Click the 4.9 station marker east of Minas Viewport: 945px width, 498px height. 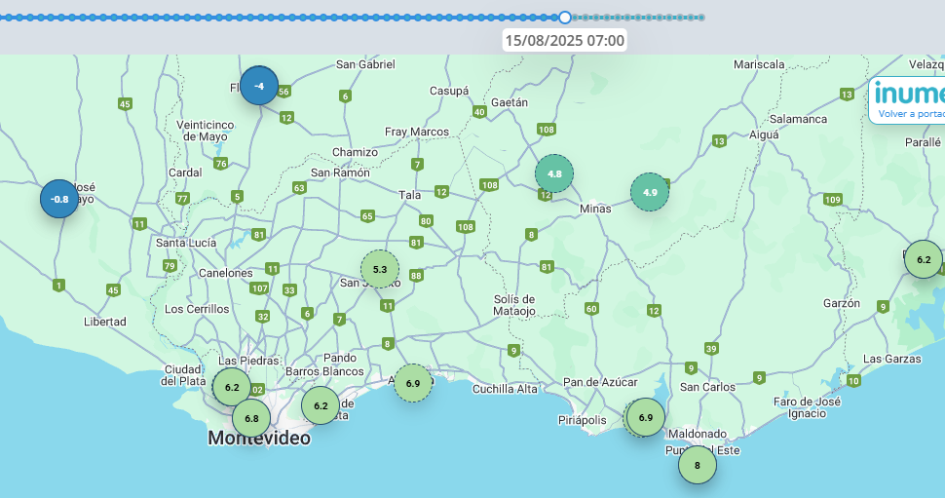(650, 192)
